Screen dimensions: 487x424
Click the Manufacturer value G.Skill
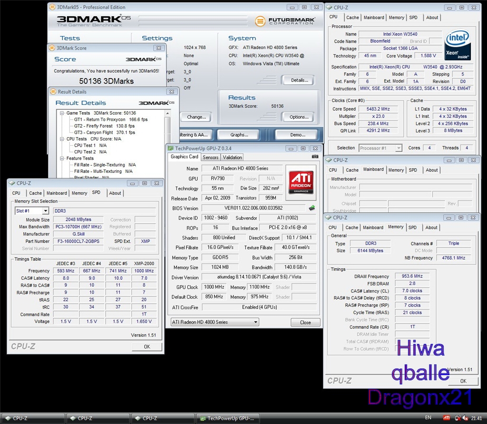[78, 234]
